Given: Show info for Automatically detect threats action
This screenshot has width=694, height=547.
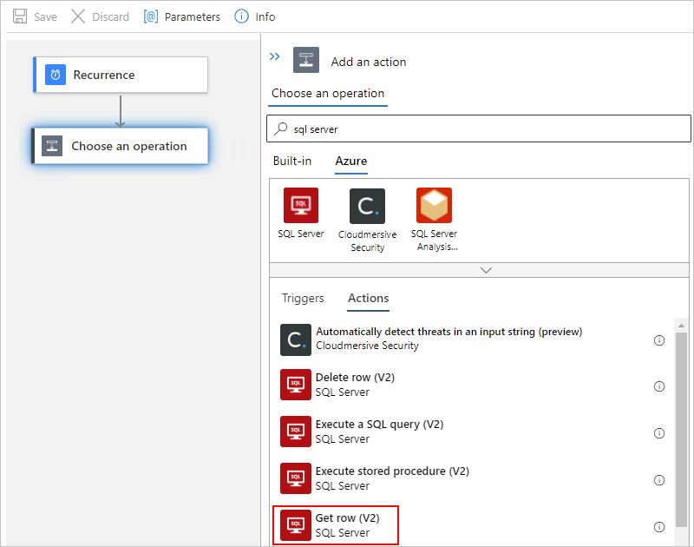Looking at the screenshot, I should tap(659, 340).
